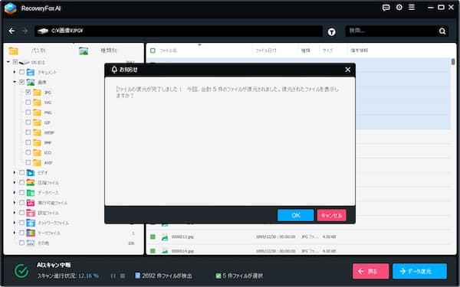460x287 pixels.
Task: Expand the ネットワークファイル tree node
Action: pyautogui.click(x=14, y=223)
